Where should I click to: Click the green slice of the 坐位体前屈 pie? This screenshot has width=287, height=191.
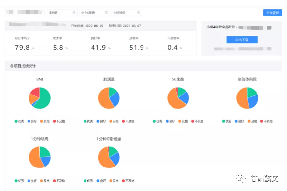click(252, 92)
